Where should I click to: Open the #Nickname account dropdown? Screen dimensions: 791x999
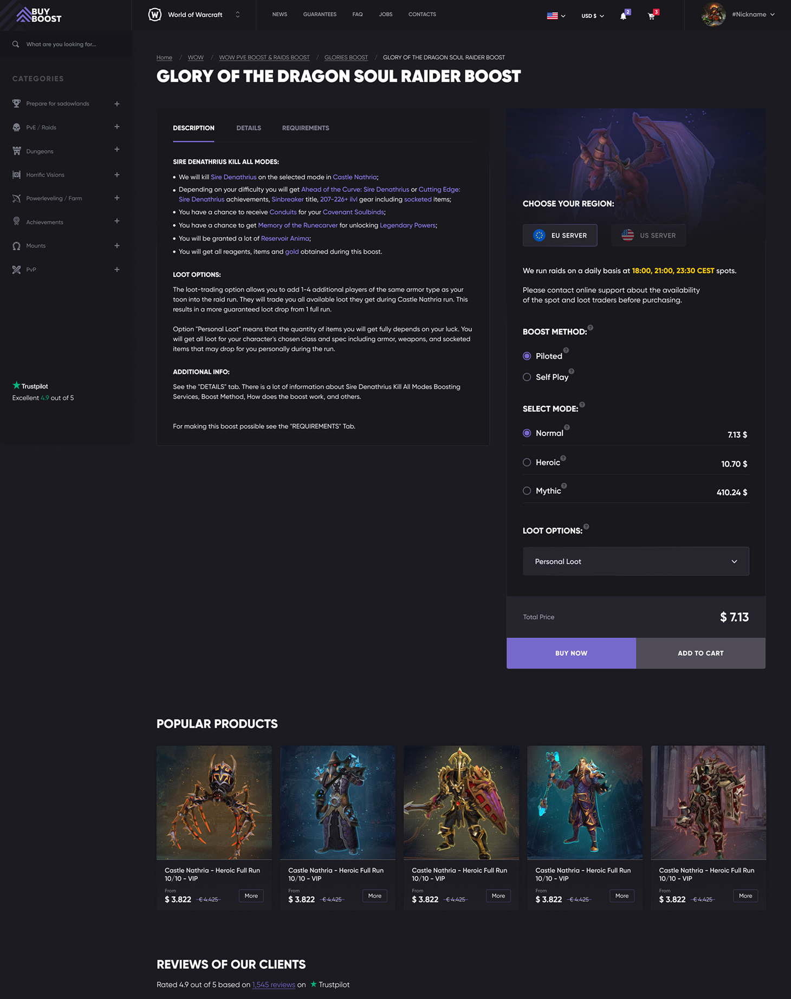coord(753,15)
